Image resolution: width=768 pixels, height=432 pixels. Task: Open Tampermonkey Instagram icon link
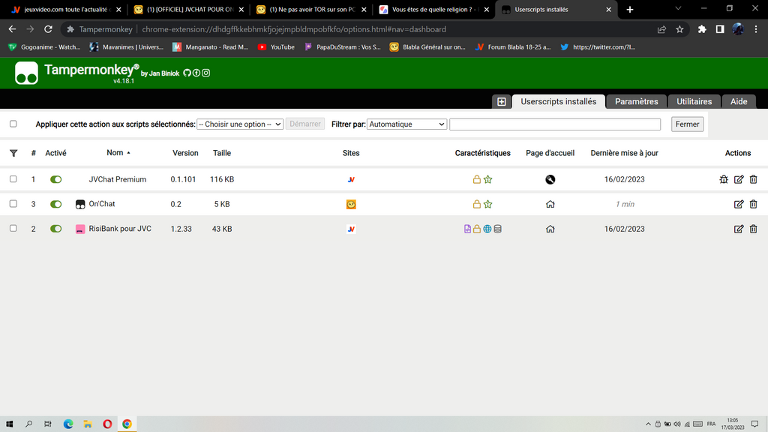pos(205,73)
